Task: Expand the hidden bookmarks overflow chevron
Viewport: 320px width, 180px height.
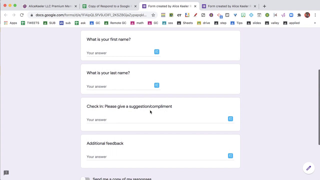Action: point(315,23)
